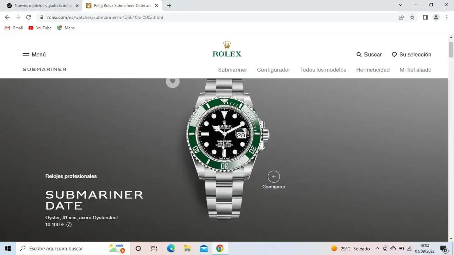Click the Share page icon in address bar

(402, 17)
